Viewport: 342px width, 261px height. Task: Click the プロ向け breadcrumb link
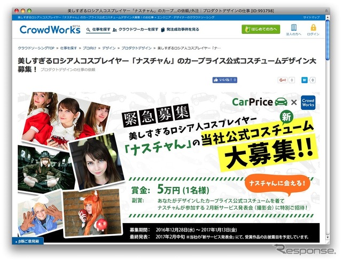(89, 48)
